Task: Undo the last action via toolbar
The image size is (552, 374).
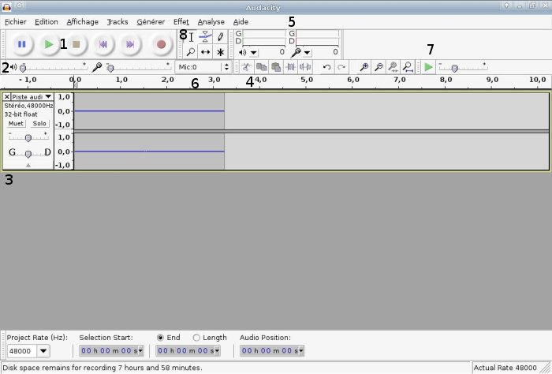Action: pos(327,68)
